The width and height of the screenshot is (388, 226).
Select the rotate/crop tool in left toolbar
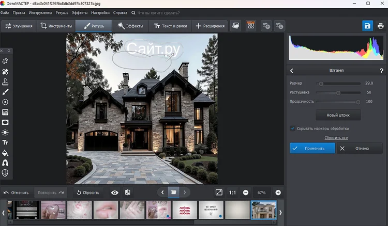tap(5, 61)
